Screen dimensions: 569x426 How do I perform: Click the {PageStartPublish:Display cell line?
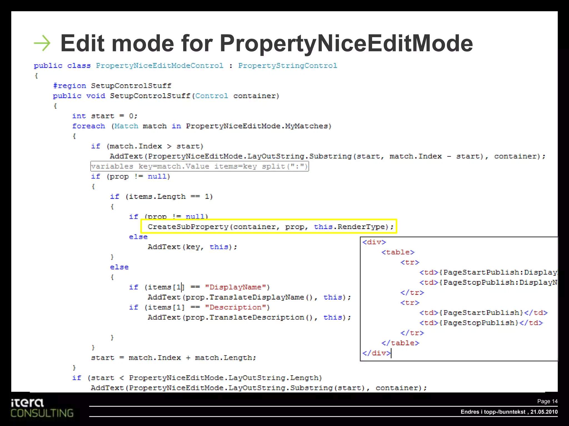click(488, 272)
